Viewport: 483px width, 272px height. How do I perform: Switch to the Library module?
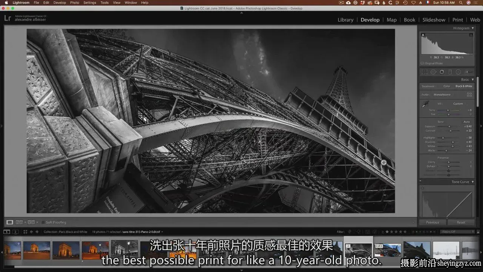tap(346, 20)
